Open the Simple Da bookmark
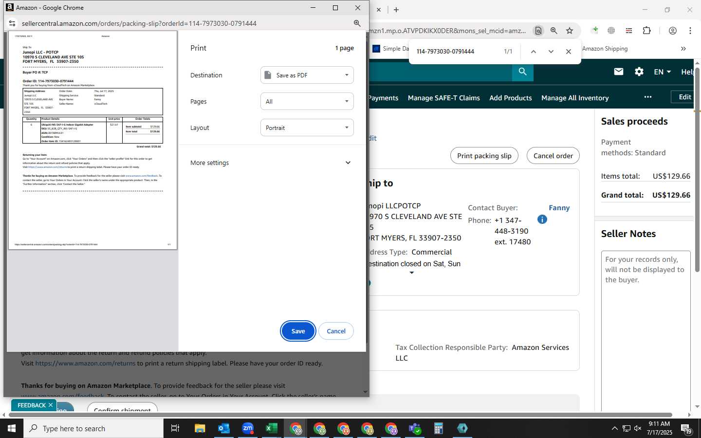The height and width of the screenshot is (438, 701). (391, 49)
